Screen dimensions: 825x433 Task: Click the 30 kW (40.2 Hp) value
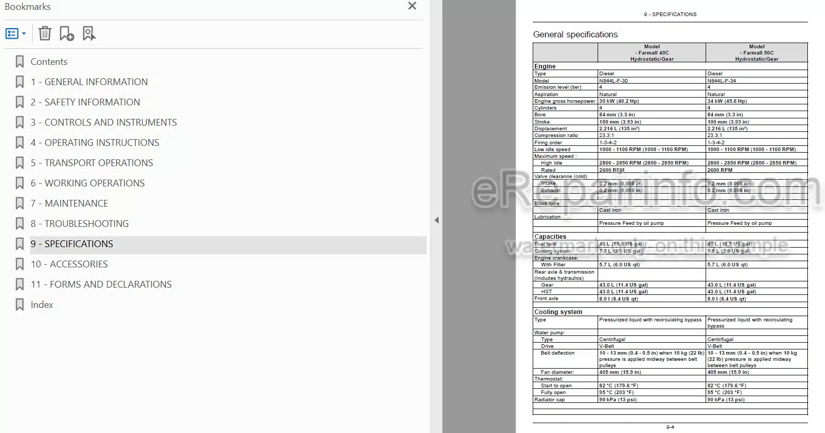point(619,101)
